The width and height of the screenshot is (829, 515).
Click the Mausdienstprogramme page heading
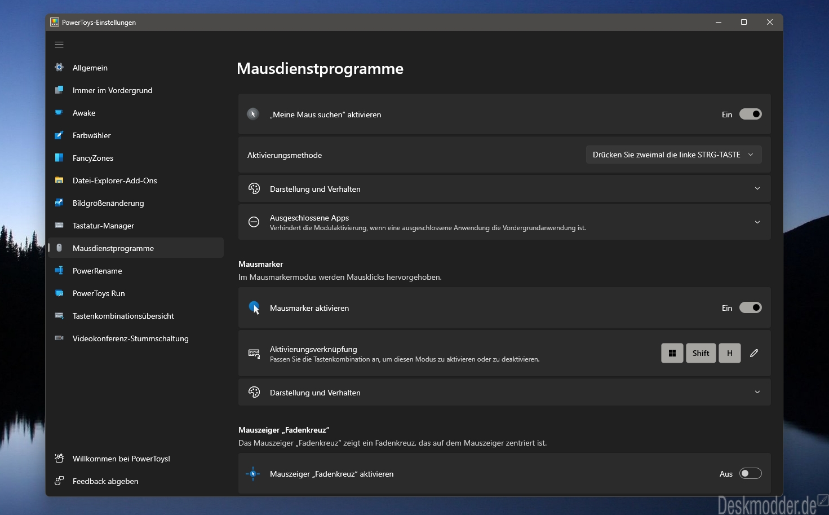click(320, 68)
